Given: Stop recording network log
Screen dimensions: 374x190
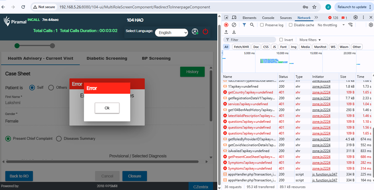Looking at the screenshot, I should pyautogui.click(x=226, y=25).
